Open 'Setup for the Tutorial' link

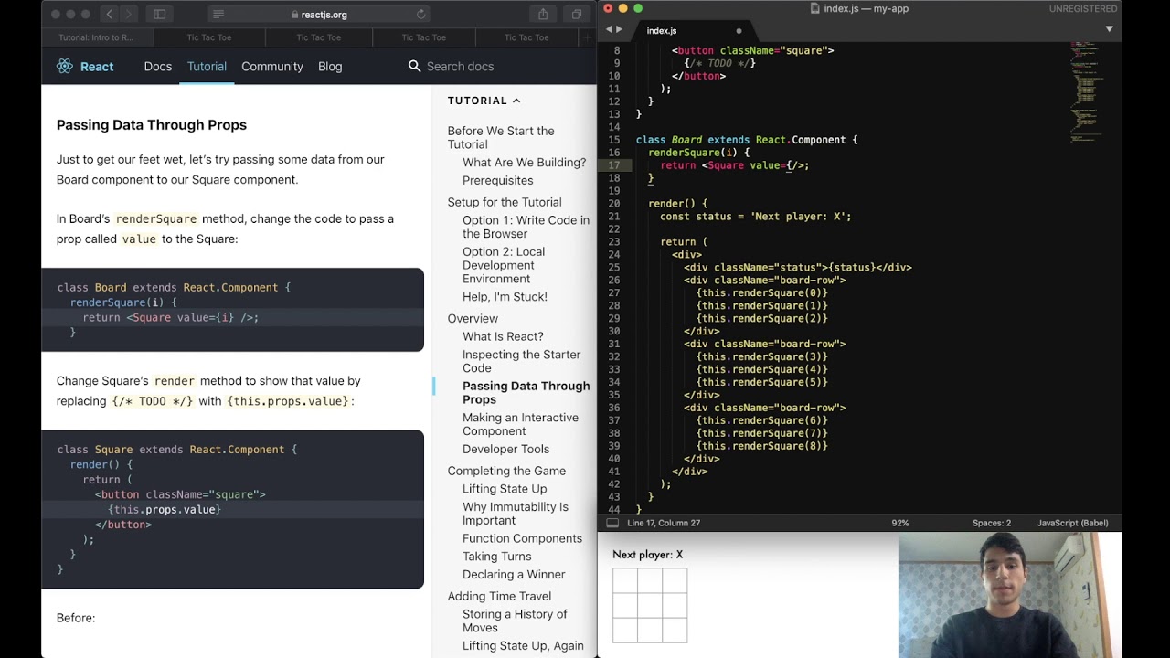click(x=505, y=202)
